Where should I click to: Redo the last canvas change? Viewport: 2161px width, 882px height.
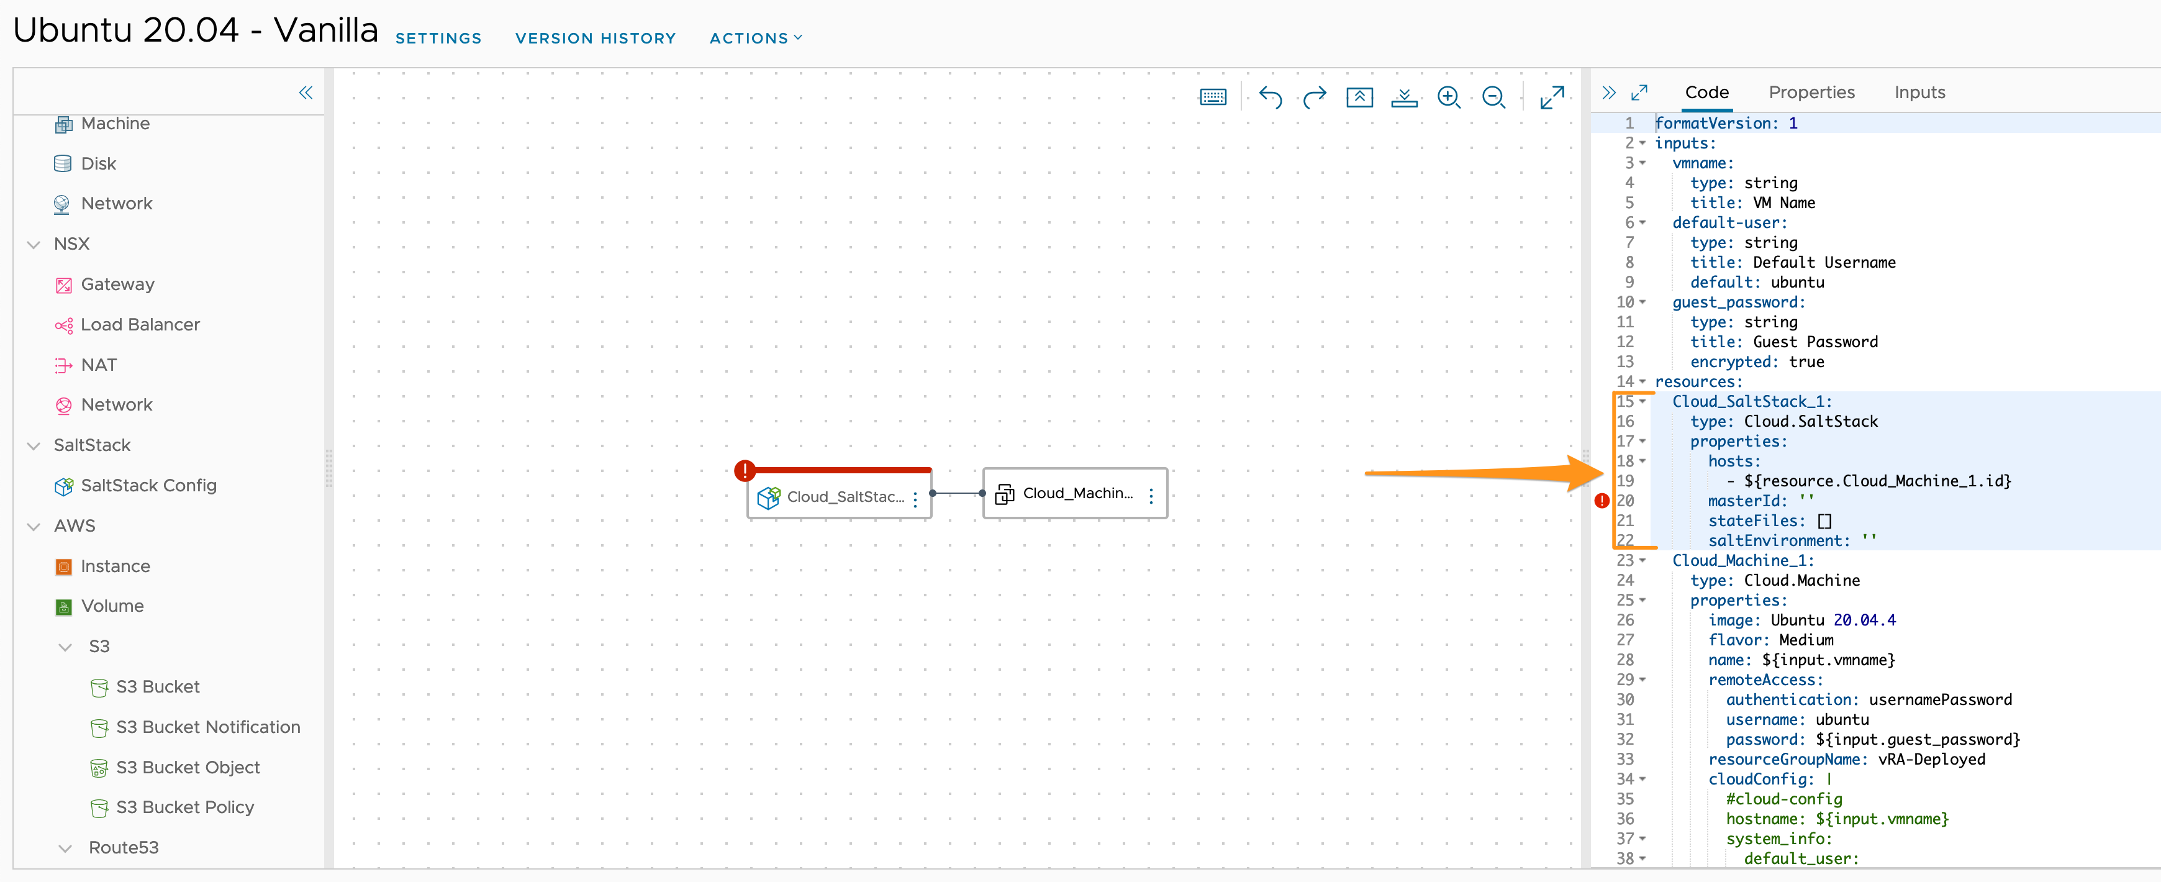(1315, 98)
